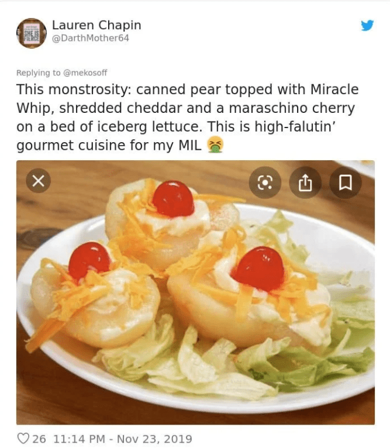Tap the share icon on the photo

pyautogui.click(x=305, y=182)
